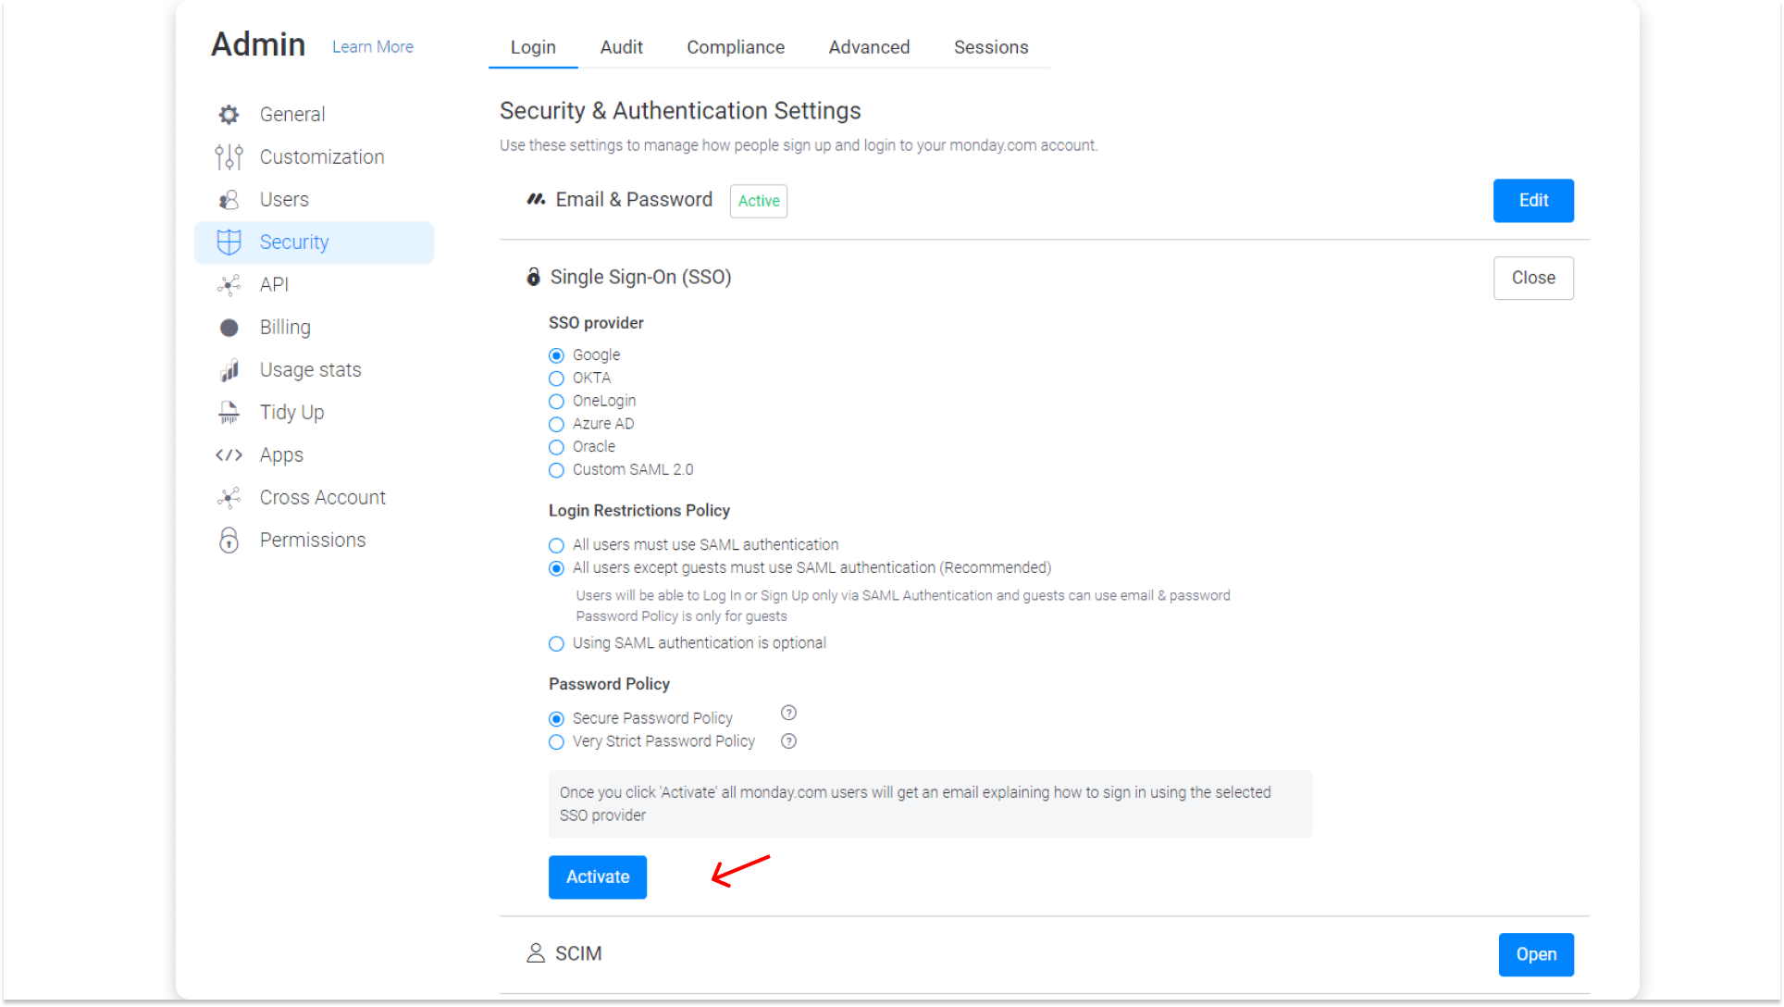Click the Billing circle icon
This screenshot has height=1007, width=1784.
coord(229,328)
